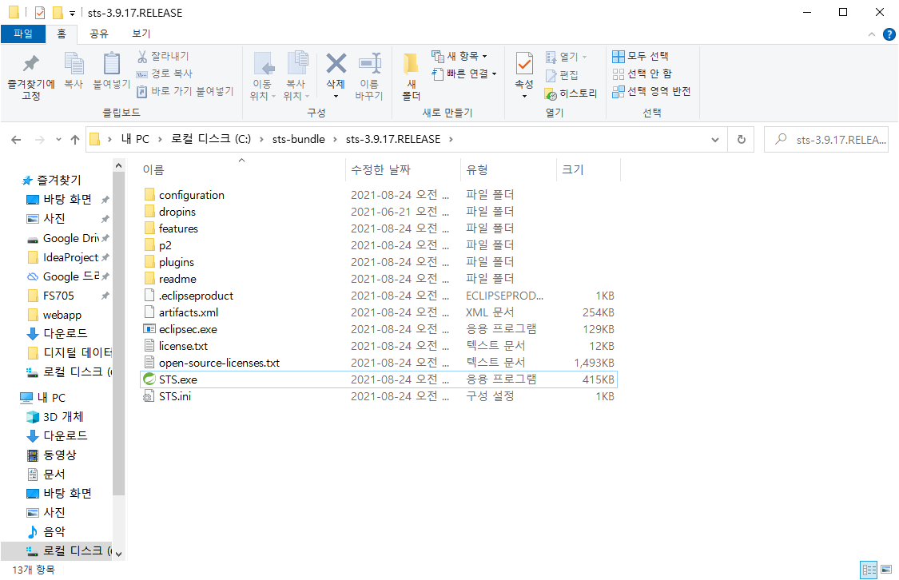Switch to the 홈 (Home) tab

(62, 34)
